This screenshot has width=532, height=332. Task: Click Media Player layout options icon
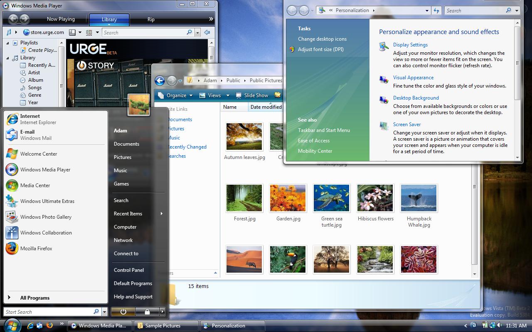(x=72, y=32)
